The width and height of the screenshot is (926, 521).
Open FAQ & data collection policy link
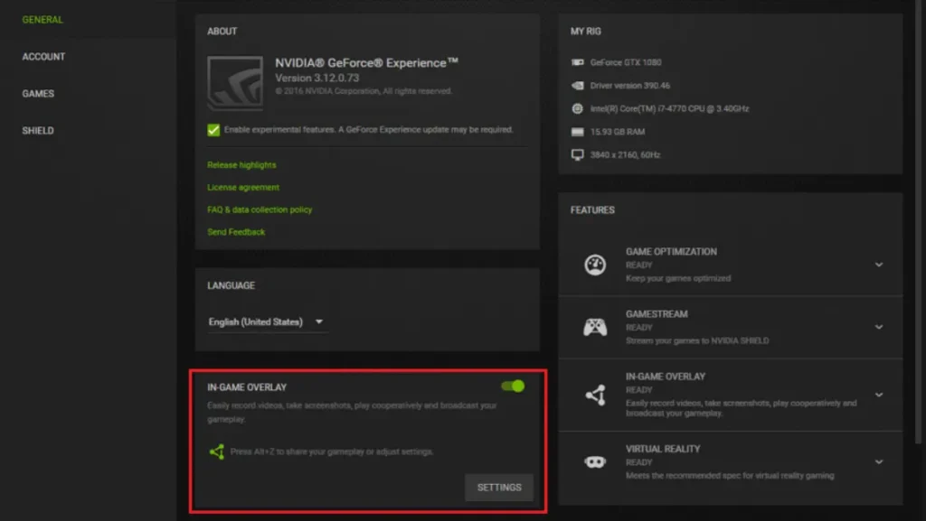pos(260,209)
